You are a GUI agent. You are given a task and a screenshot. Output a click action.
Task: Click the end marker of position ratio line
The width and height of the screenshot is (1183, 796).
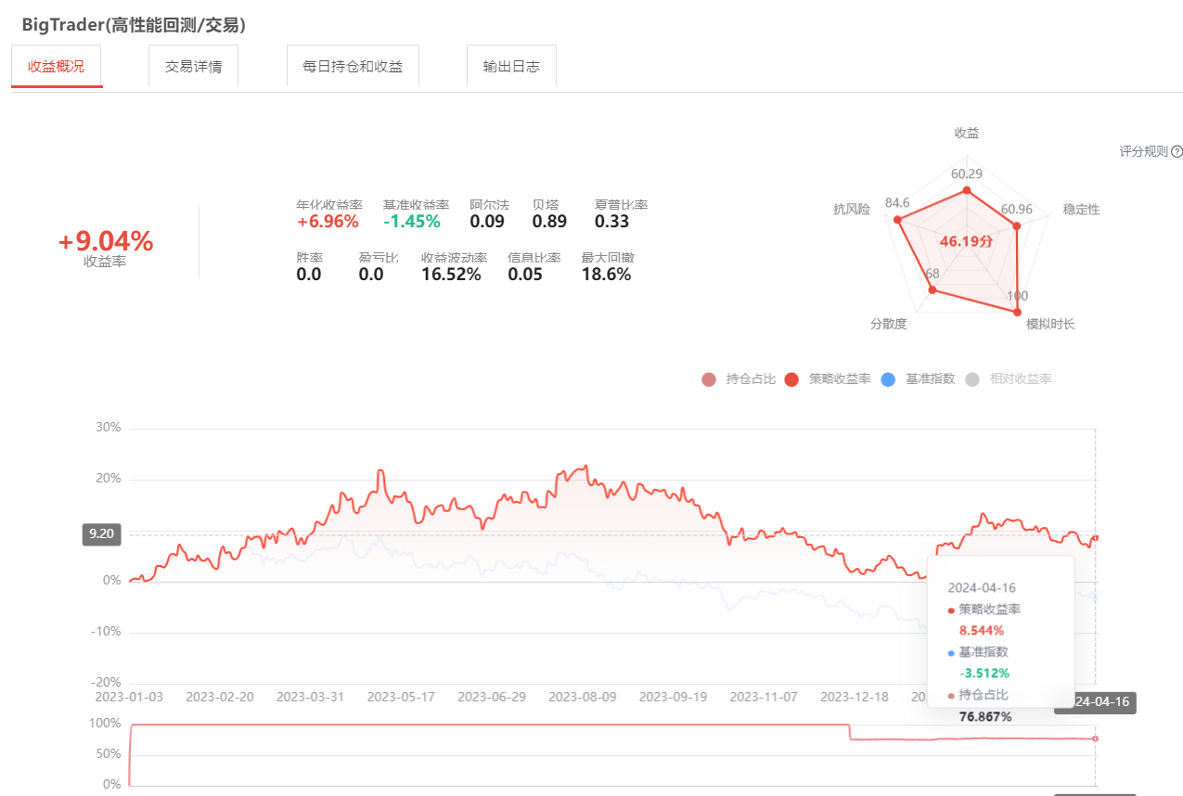click(x=1096, y=738)
